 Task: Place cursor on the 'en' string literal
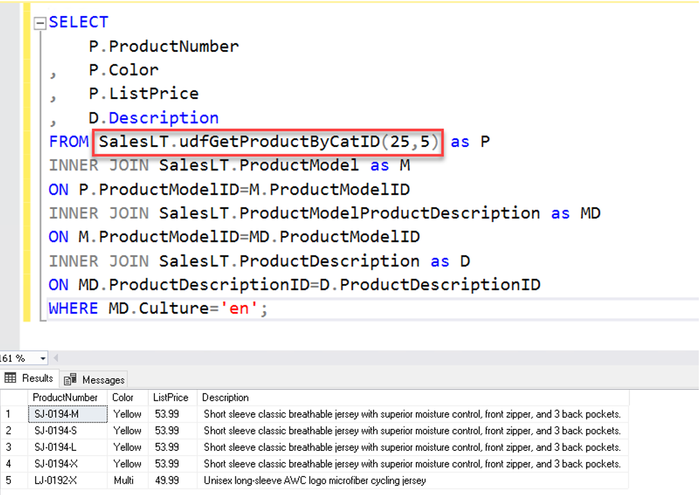point(238,309)
